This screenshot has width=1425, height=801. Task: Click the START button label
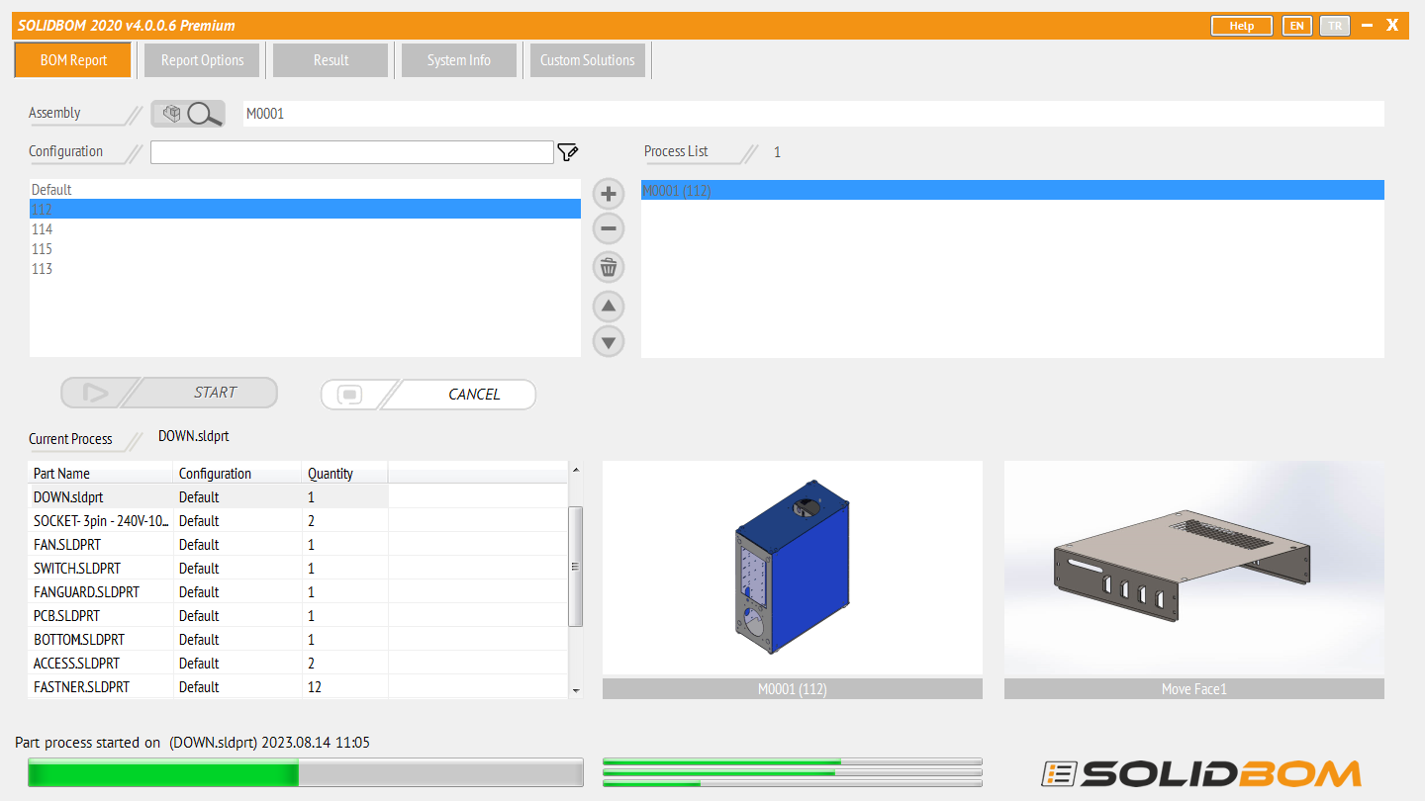pyautogui.click(x=215, y=393)
